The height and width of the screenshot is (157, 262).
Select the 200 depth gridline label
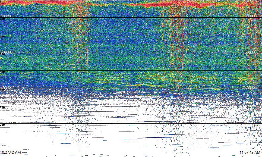coord(2,37)
